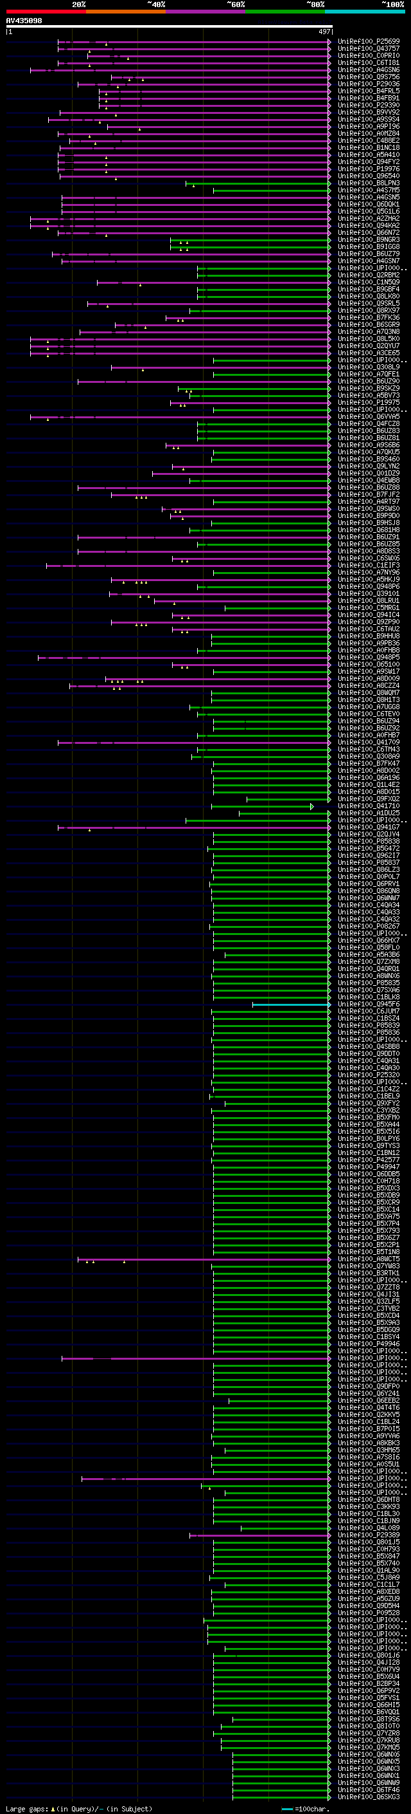
Task: Select hit label UniRef100_A4S7M5
Action: coord(368,190)
